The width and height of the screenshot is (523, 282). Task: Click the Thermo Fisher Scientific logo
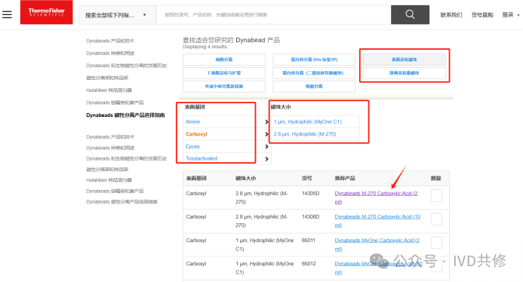coord(46,12)
